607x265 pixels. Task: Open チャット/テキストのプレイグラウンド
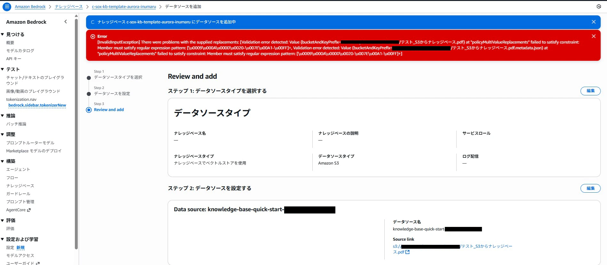coord(35,80)
